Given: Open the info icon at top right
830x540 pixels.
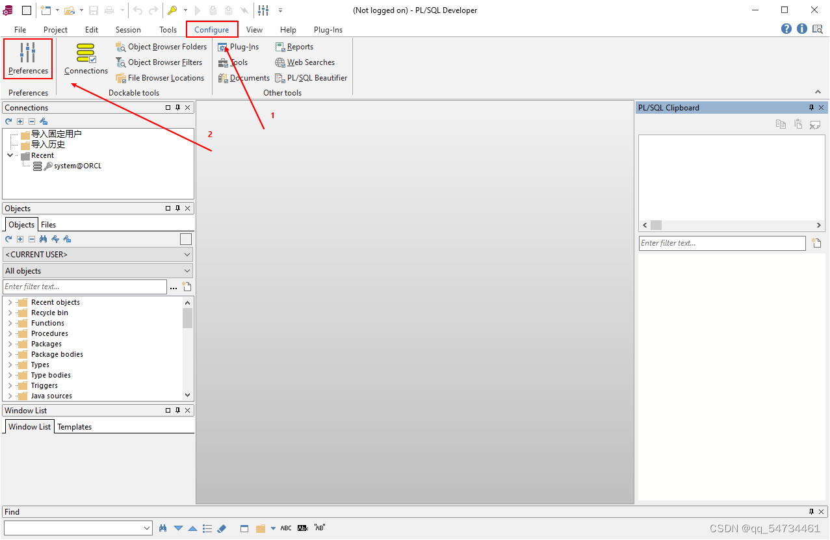Looking at the screenshot, I should click(x=802, y=29).
